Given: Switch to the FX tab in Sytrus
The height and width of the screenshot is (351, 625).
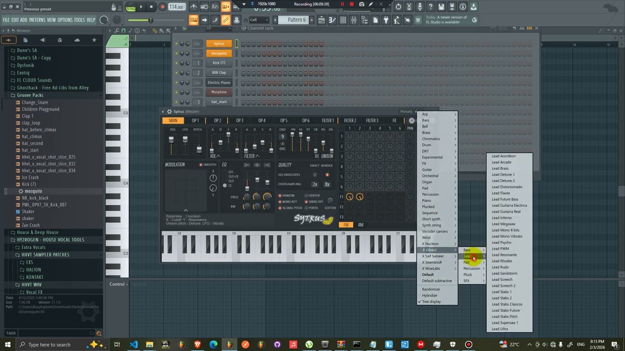Looking at the screenshot, I should point(395,120).
